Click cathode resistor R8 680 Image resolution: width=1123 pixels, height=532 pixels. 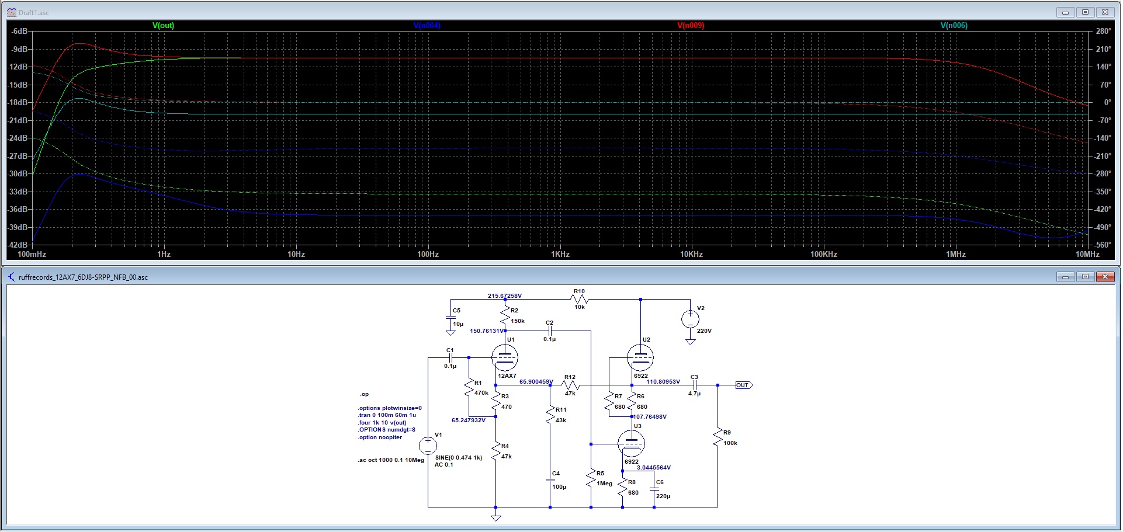[623, 487]
